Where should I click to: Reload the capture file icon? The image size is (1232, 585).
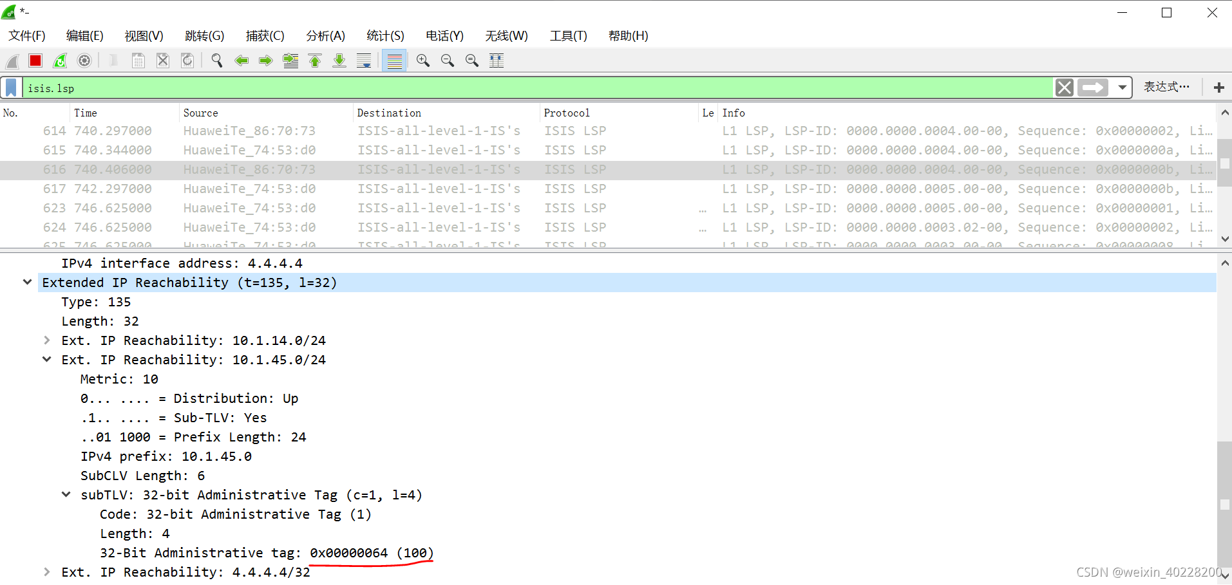coord(187,61)
